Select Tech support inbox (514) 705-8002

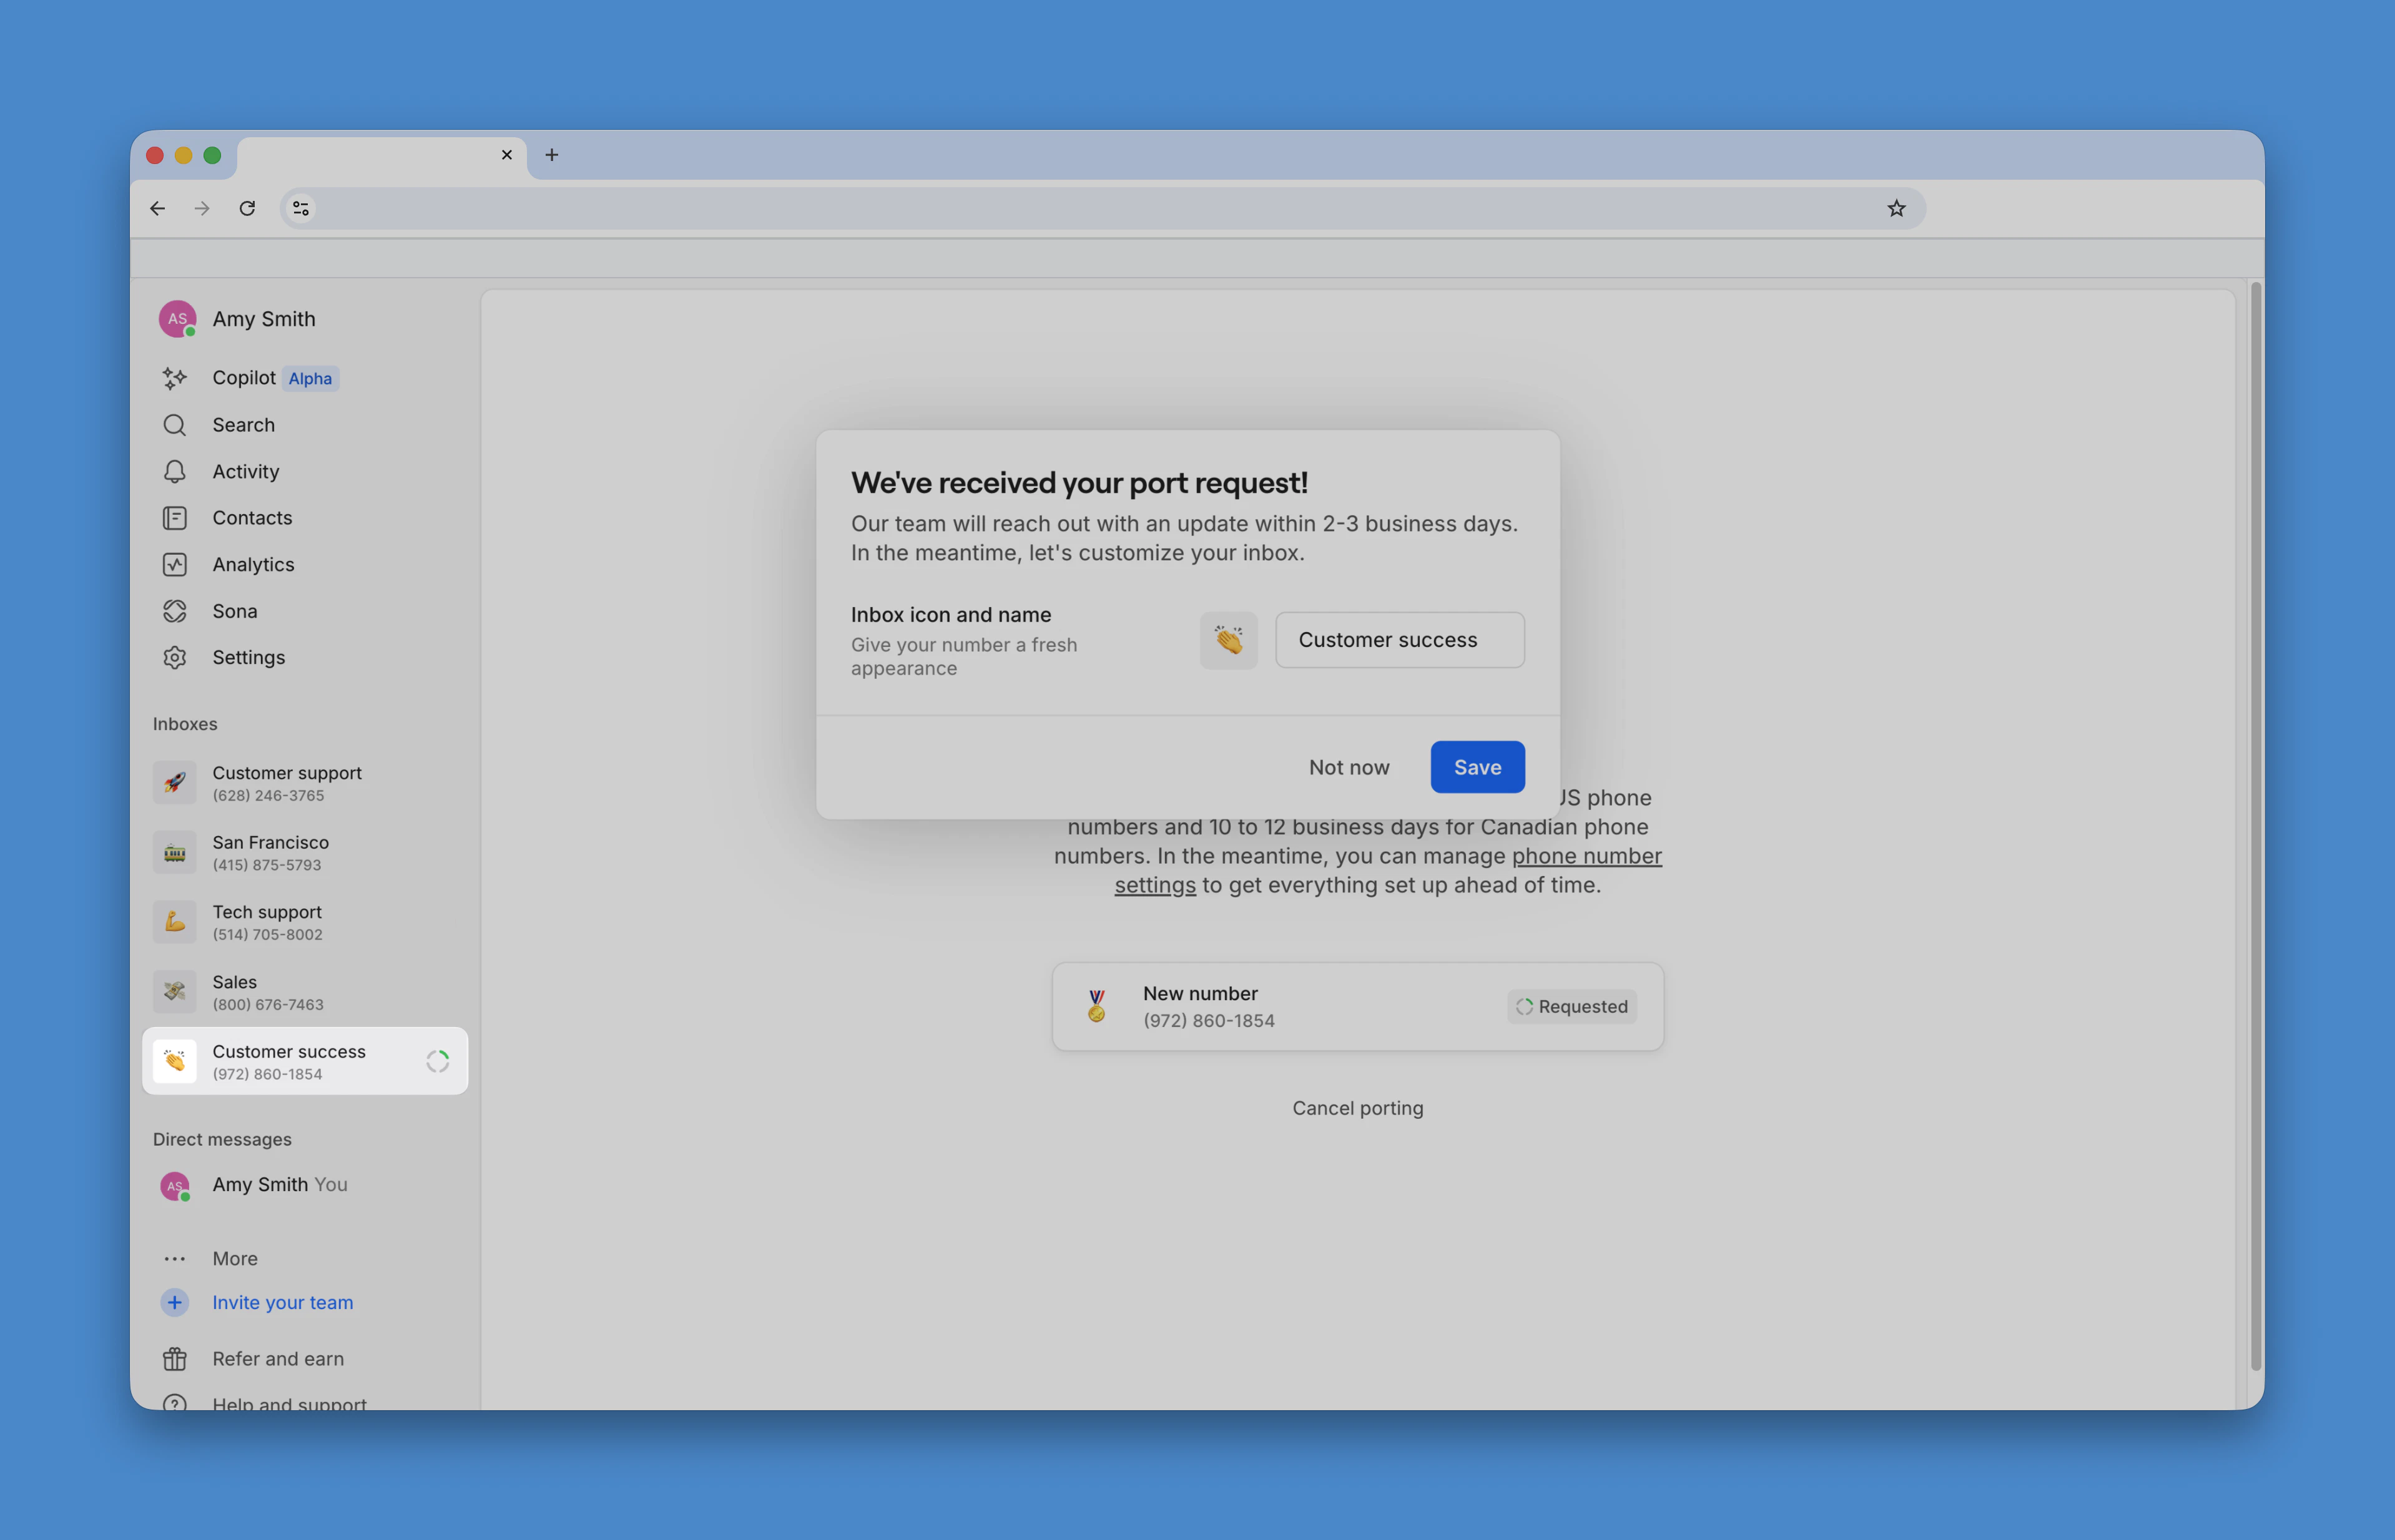(305, 922)
